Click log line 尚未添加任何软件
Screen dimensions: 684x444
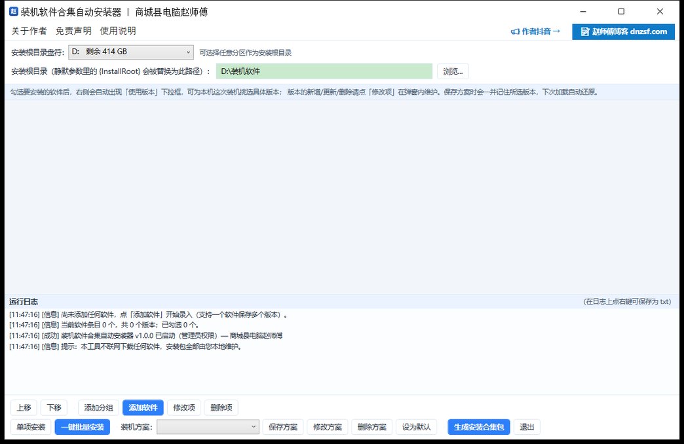click(148, 314)
